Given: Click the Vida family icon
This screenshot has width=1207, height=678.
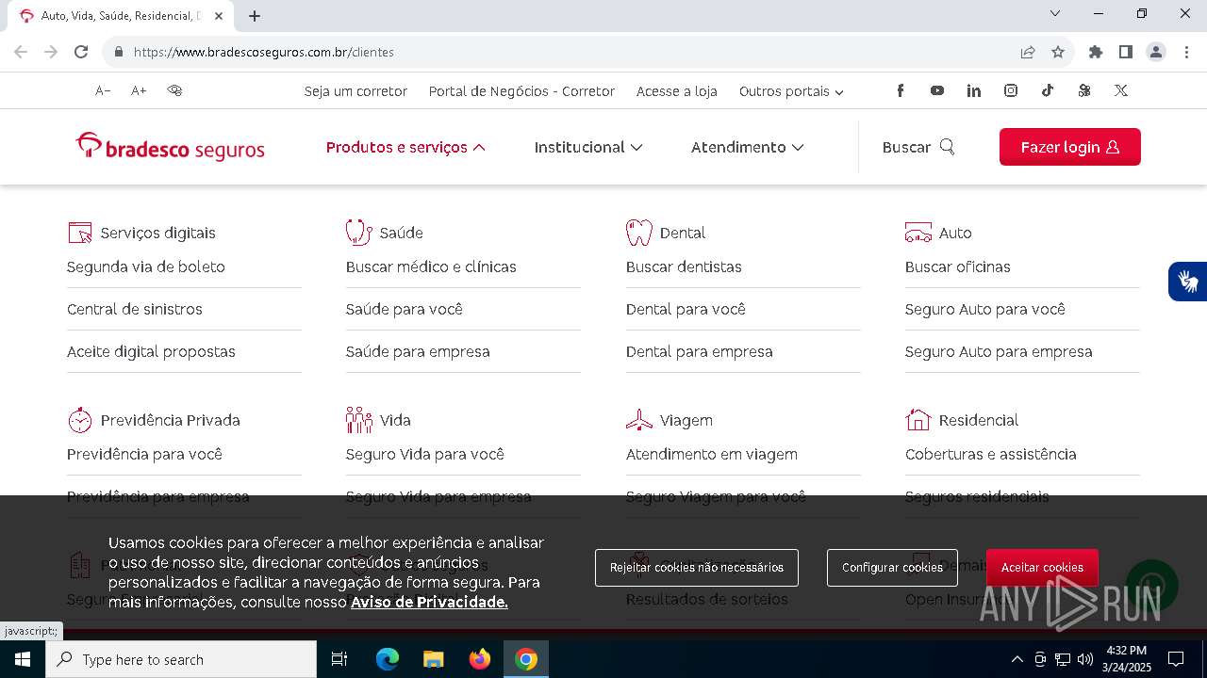Looking at the screenshot, I should (358, 420).
